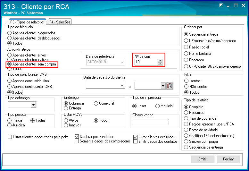Enable Listar clientes cadastrados pelo palm
The height and width of the screenshot is (171, 249).
(38, 137)
